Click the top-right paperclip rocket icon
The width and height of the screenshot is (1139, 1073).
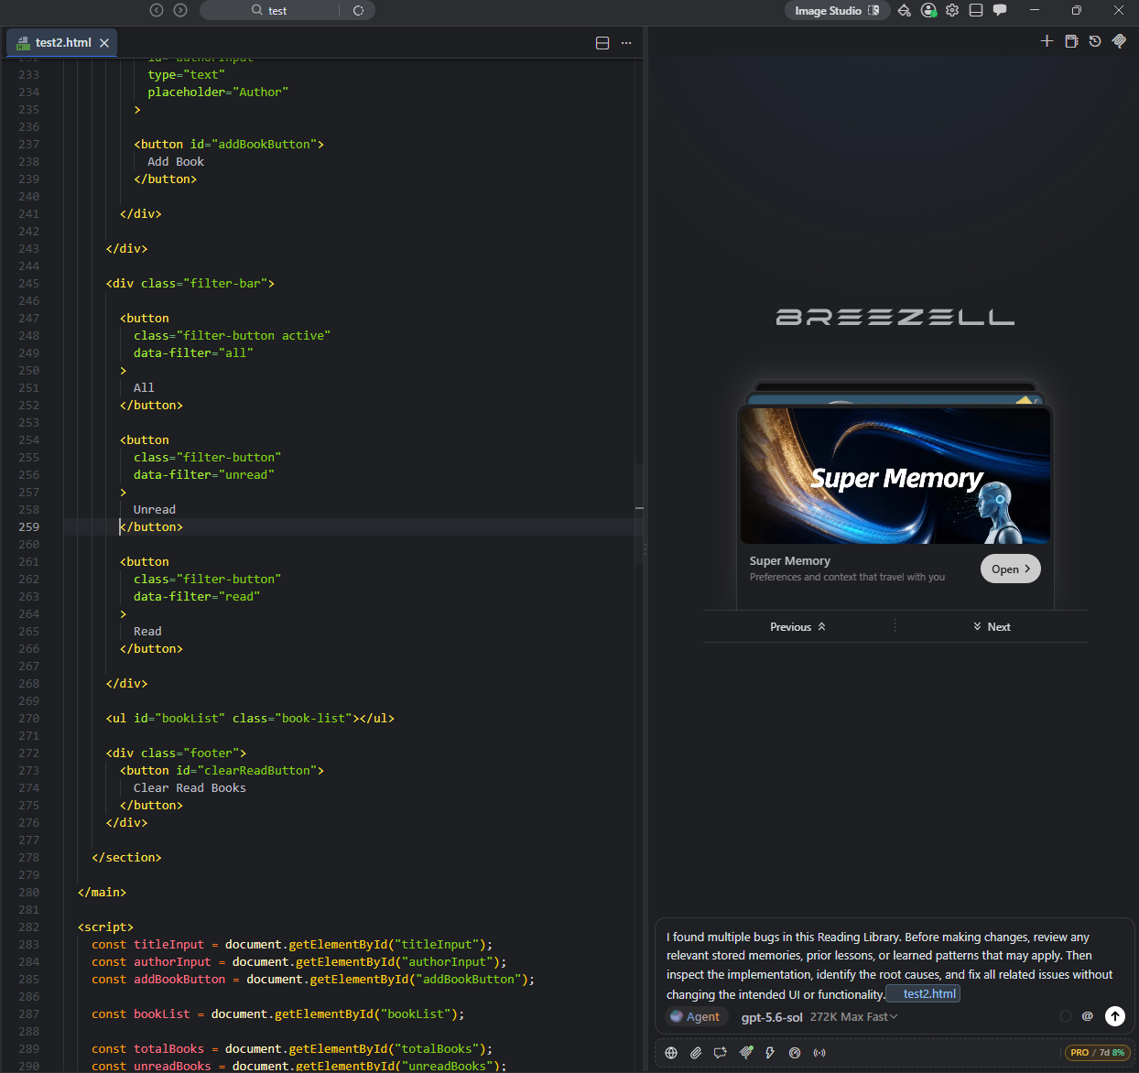click(x=1119, y=41)
